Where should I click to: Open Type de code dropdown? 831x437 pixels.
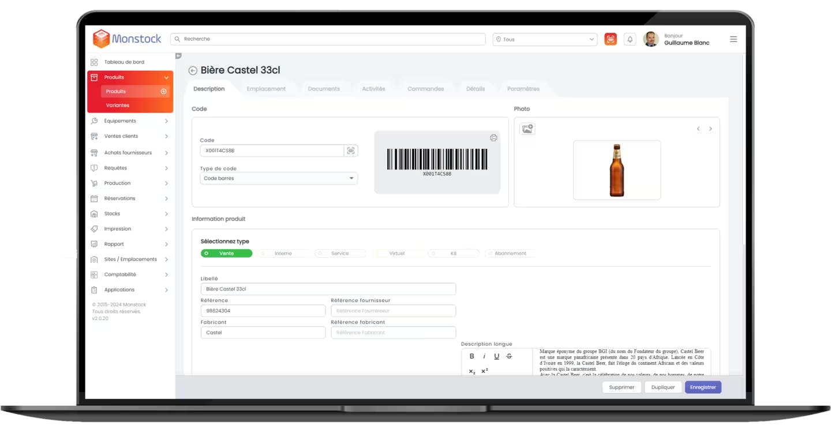coord(279,178)
